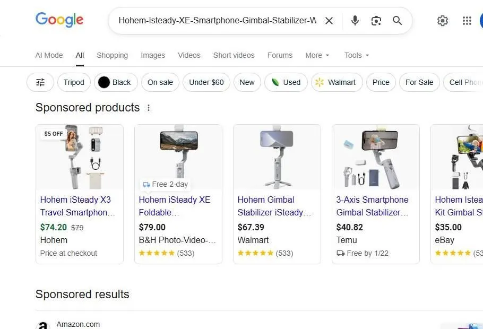Open Google Lens image search

pos(376,21)
